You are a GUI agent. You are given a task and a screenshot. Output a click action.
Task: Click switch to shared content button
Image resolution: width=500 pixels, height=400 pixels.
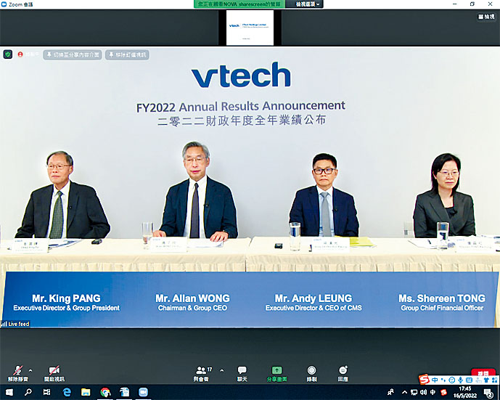[x=73, y=55]
